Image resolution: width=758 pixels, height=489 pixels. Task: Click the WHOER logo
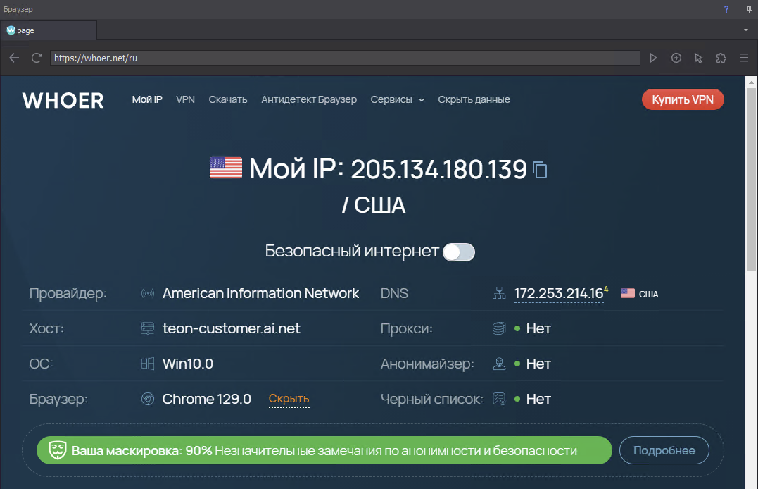63,101
